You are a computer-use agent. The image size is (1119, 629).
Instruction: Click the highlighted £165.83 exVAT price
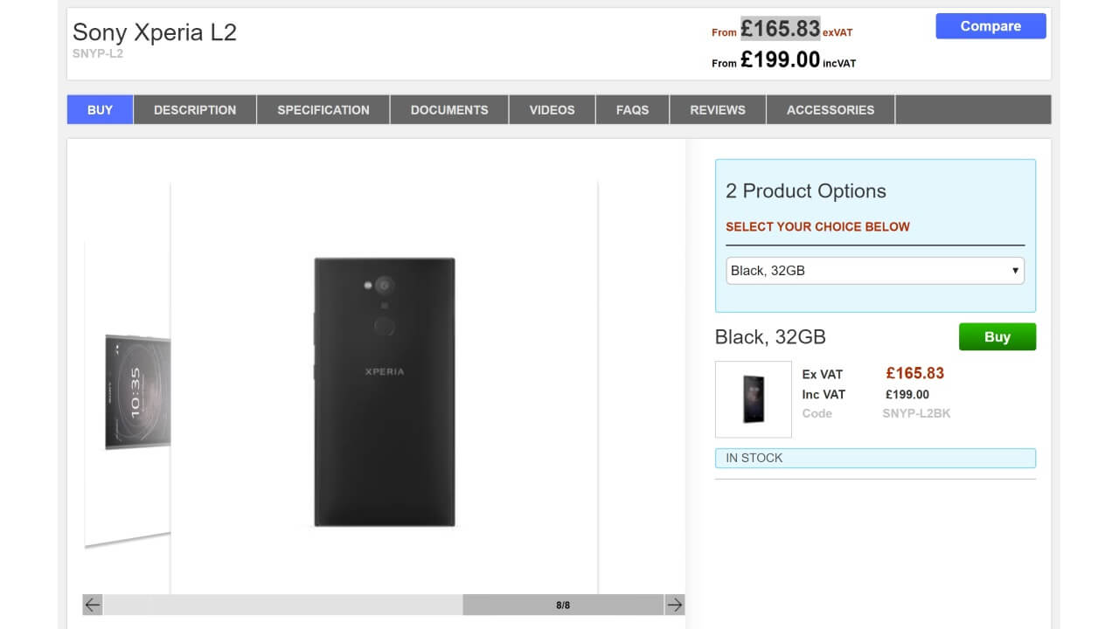781,29
